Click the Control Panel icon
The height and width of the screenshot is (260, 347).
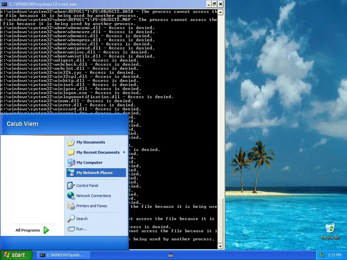[71, 186]
